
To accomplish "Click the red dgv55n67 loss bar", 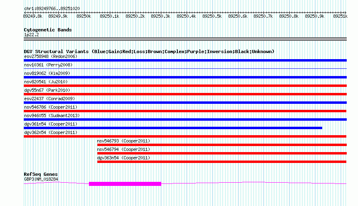I will click(x=185, y=94).
